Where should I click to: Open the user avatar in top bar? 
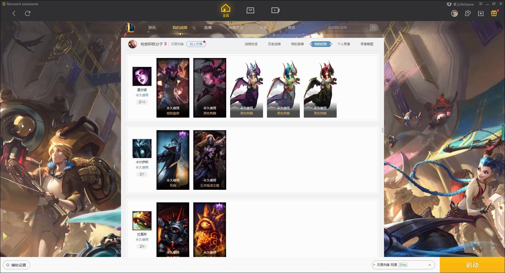(x=454, y=13)
